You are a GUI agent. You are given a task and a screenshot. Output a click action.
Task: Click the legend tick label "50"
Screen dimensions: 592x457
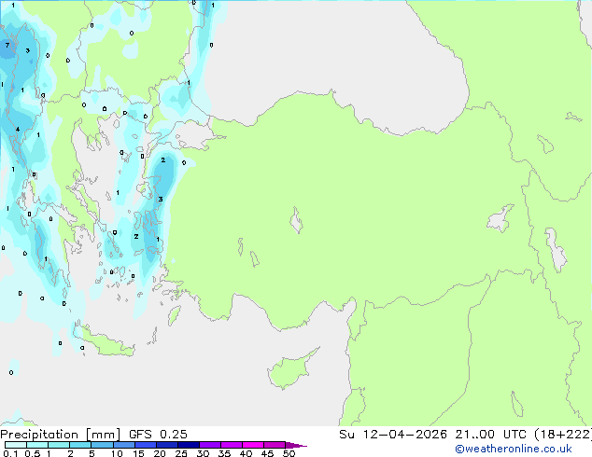289,453
